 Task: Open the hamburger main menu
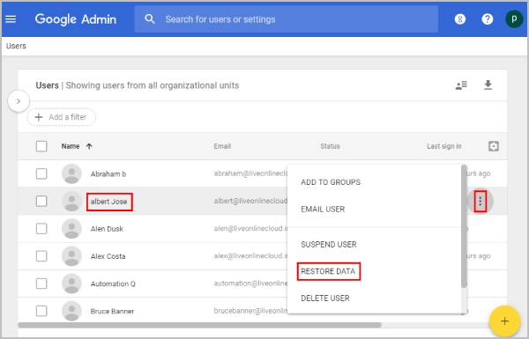[x=11, y=18]
